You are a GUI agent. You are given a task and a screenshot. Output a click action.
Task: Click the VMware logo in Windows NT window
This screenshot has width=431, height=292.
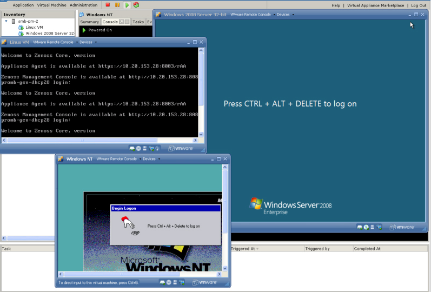click(204, 282)
